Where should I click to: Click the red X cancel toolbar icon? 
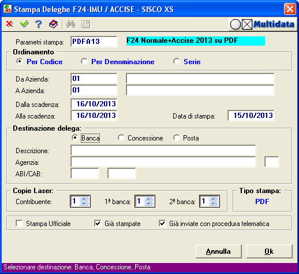coord(10,24)
